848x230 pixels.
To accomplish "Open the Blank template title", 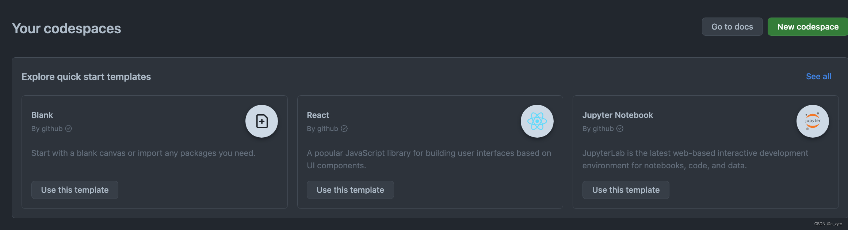I will click(x=42, y=115).
